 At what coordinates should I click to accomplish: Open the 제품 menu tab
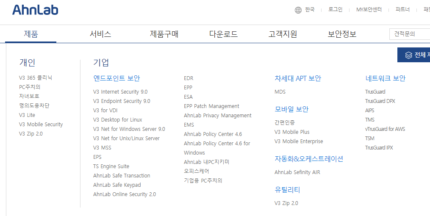point(31,34)
